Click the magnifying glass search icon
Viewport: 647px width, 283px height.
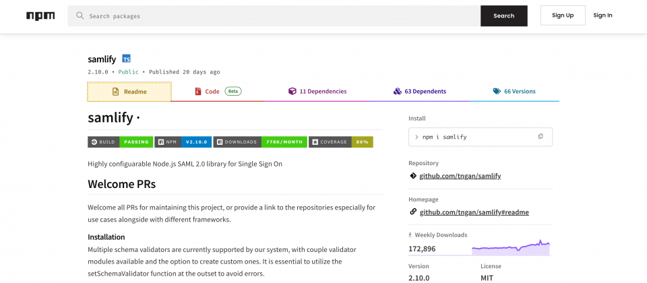pos(80,15)
